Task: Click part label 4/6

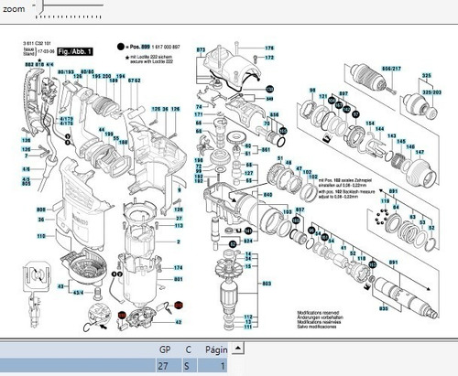Action: [x=27, y=169]
